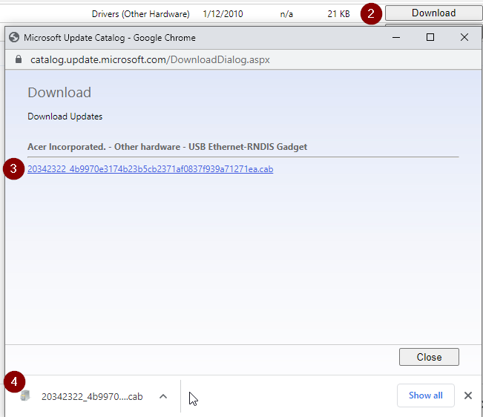Click the cab file icon in downloads bar

pos(26,396)
